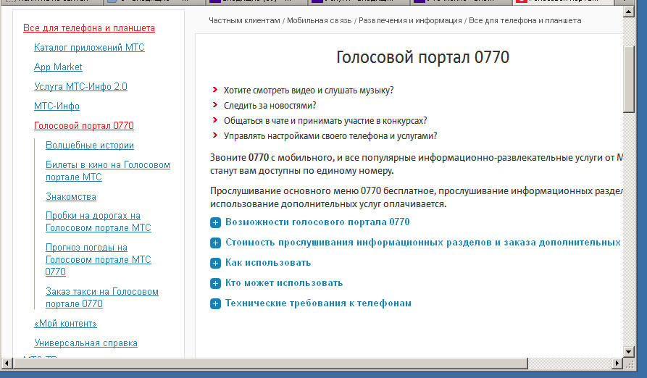
Task: Click horizontal scrollbar right arrow
Action: (617, 364)
